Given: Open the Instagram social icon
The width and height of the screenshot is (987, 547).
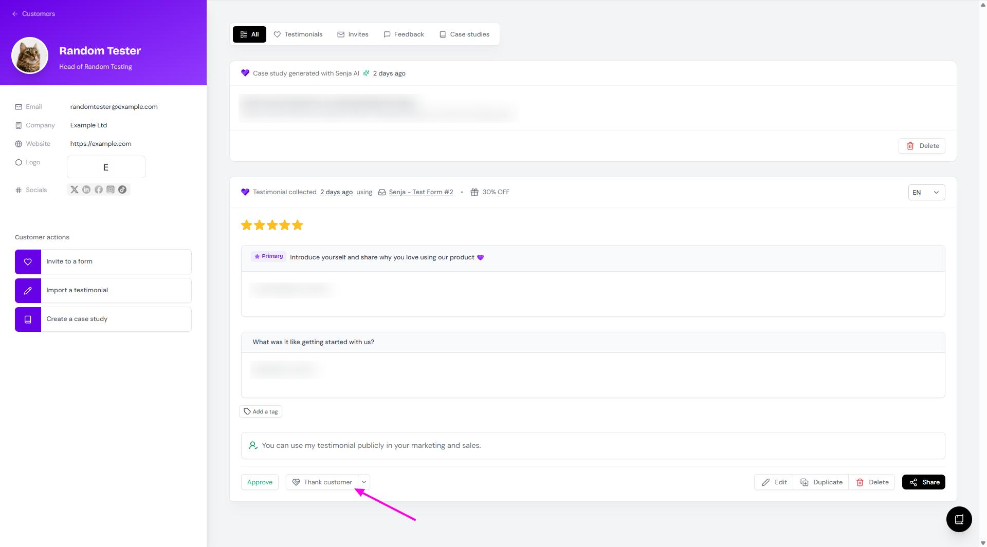Looking at the screenshot, I should [111, 190].
